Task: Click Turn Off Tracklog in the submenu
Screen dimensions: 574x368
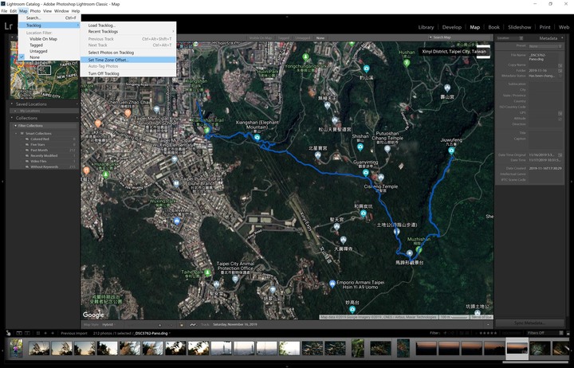Action: point(128,73)
